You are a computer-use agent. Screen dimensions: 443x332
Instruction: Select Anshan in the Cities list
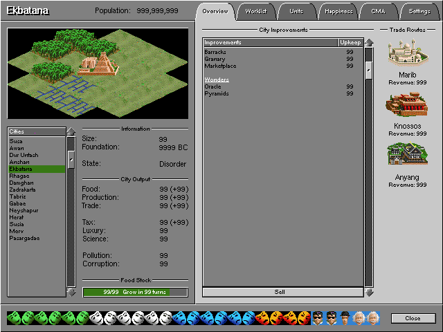click(x=37, y=162)
